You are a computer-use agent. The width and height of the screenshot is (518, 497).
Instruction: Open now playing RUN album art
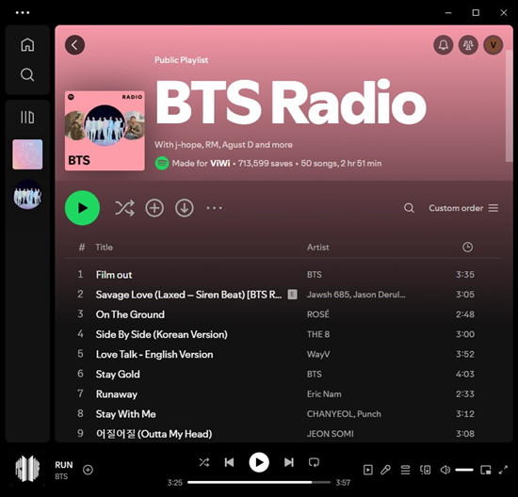[27, 469]
